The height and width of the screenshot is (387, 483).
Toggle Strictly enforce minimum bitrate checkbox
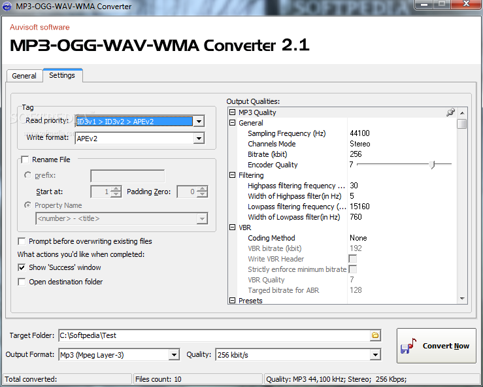coord(353,269)
